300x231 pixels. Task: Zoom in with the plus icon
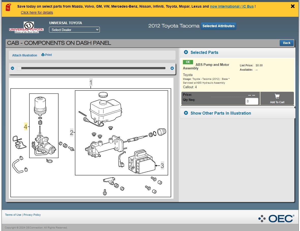172,68
